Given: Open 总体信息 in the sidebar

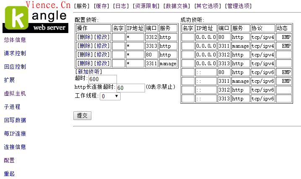Looking at the screenshot, I should click(x=15, y=40).
